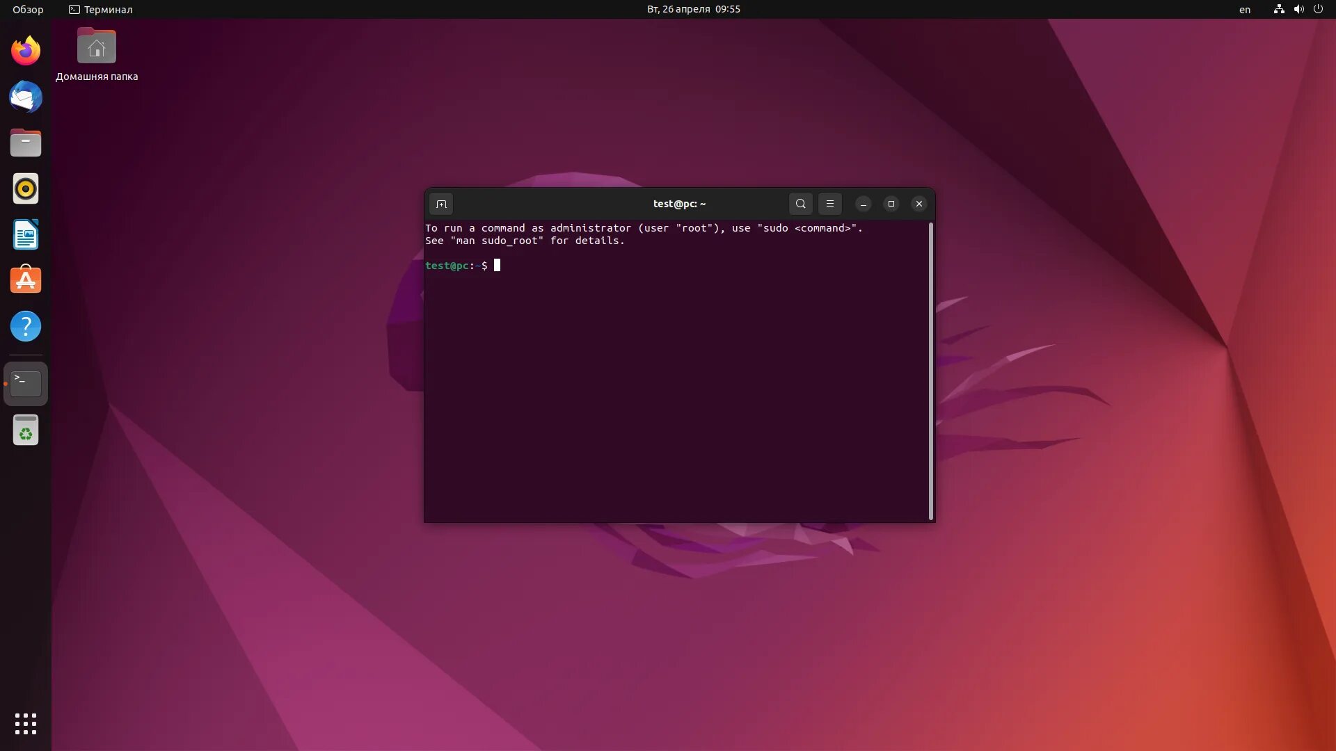Image resolution: width=1336 pixels, height=751 pixels.
Task: Open a new terminal tab
Action: tap(441, 204)
